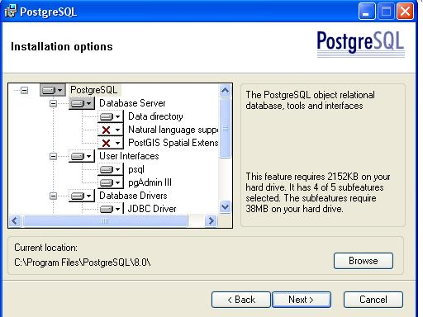Click the PostgreSQL logo in the header
Viewport: 423px width, 317px height.
(360, 44)
